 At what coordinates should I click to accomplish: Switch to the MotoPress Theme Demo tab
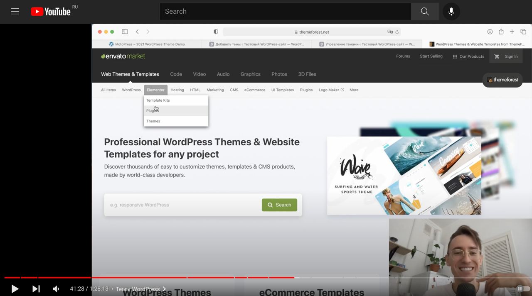[147, 44]
